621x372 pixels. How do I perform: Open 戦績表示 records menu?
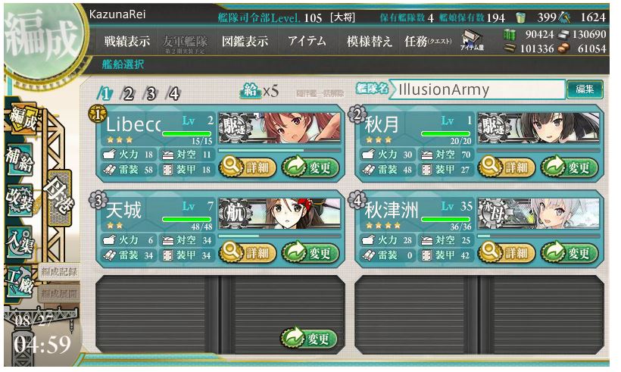tap(126, 41)
